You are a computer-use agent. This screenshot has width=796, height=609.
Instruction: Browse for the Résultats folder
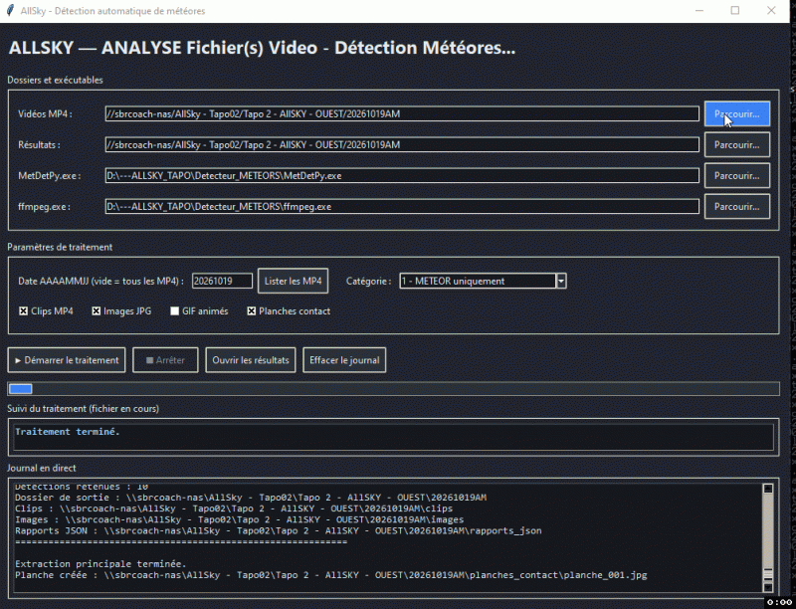pyautogui.click(x=736, y=144)
